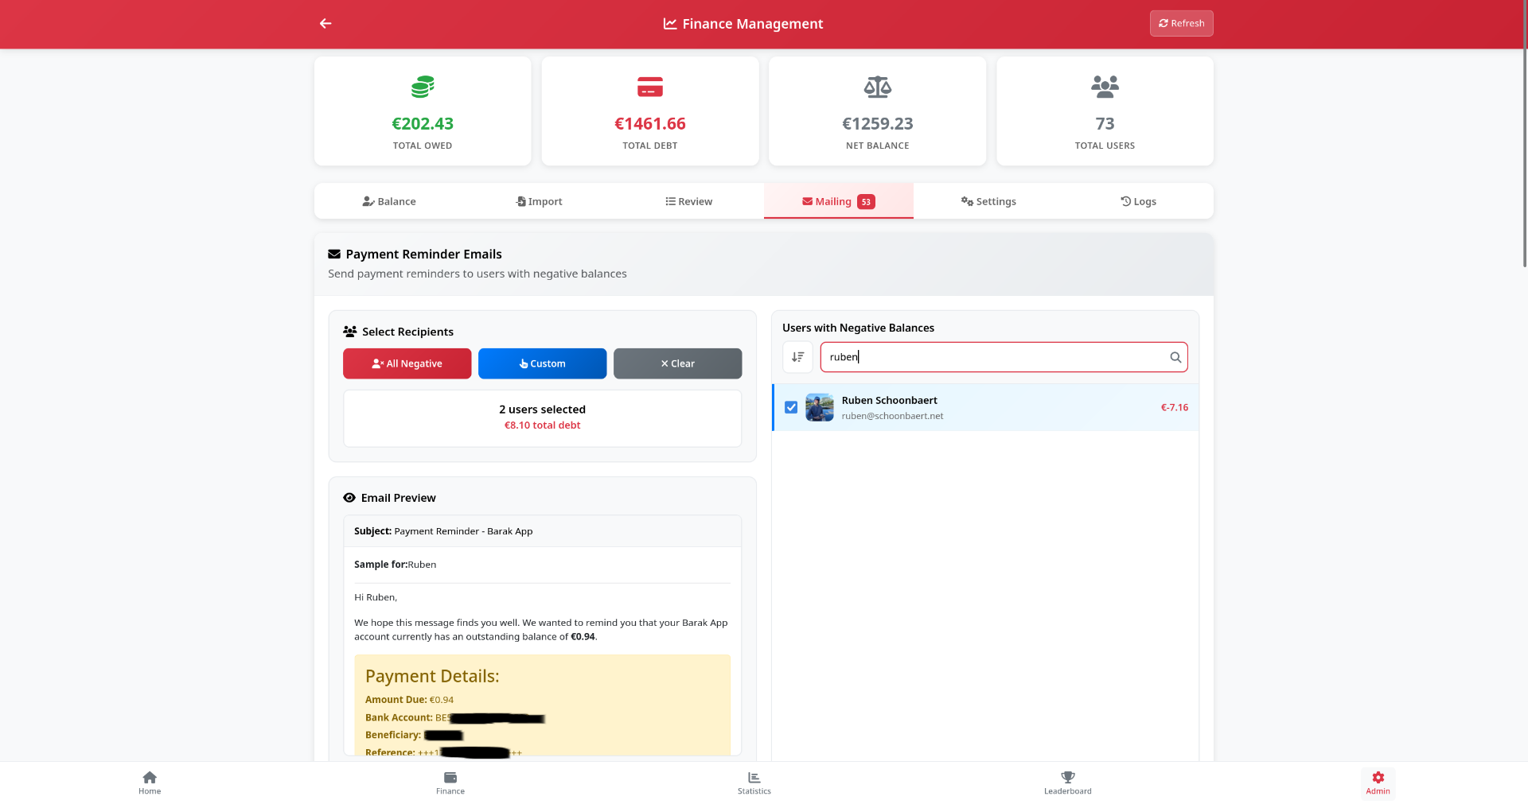Screen dimensions: 1528x804
Task: Clear the selected recipients
Action: (677, 364)
